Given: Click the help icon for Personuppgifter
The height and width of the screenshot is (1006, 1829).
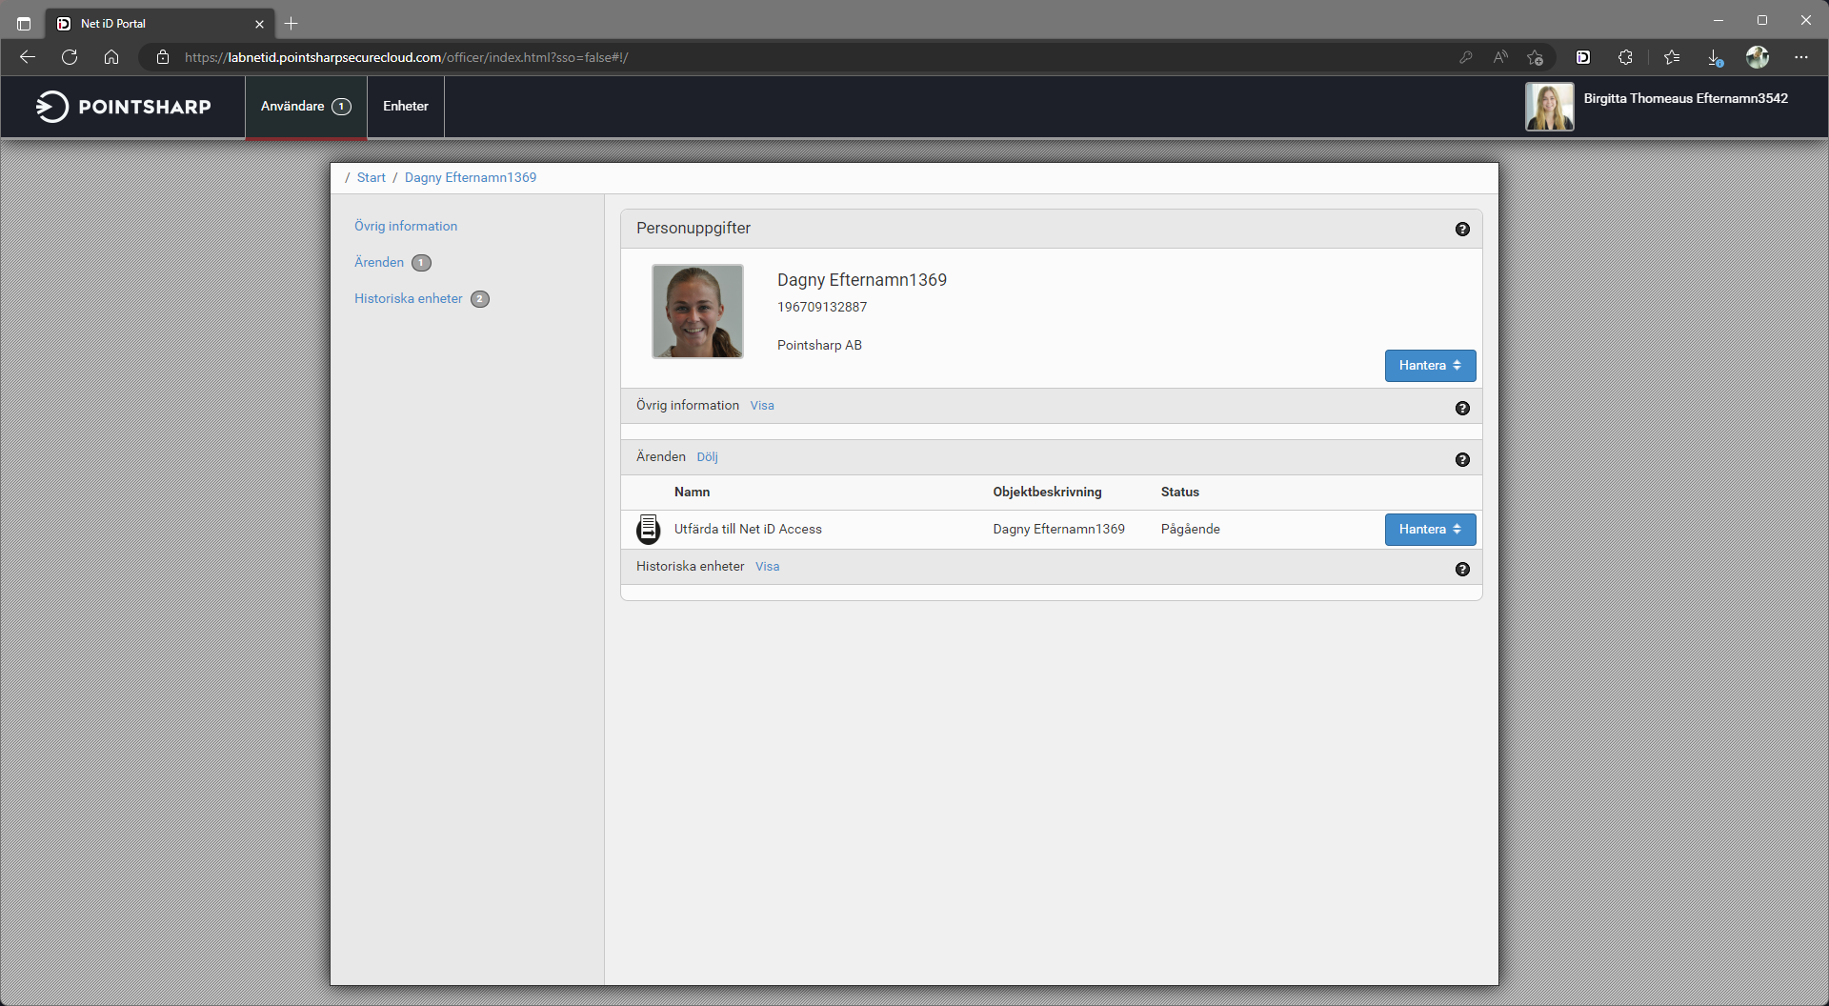Looking at the screenshot, I should pos(1462,229).
